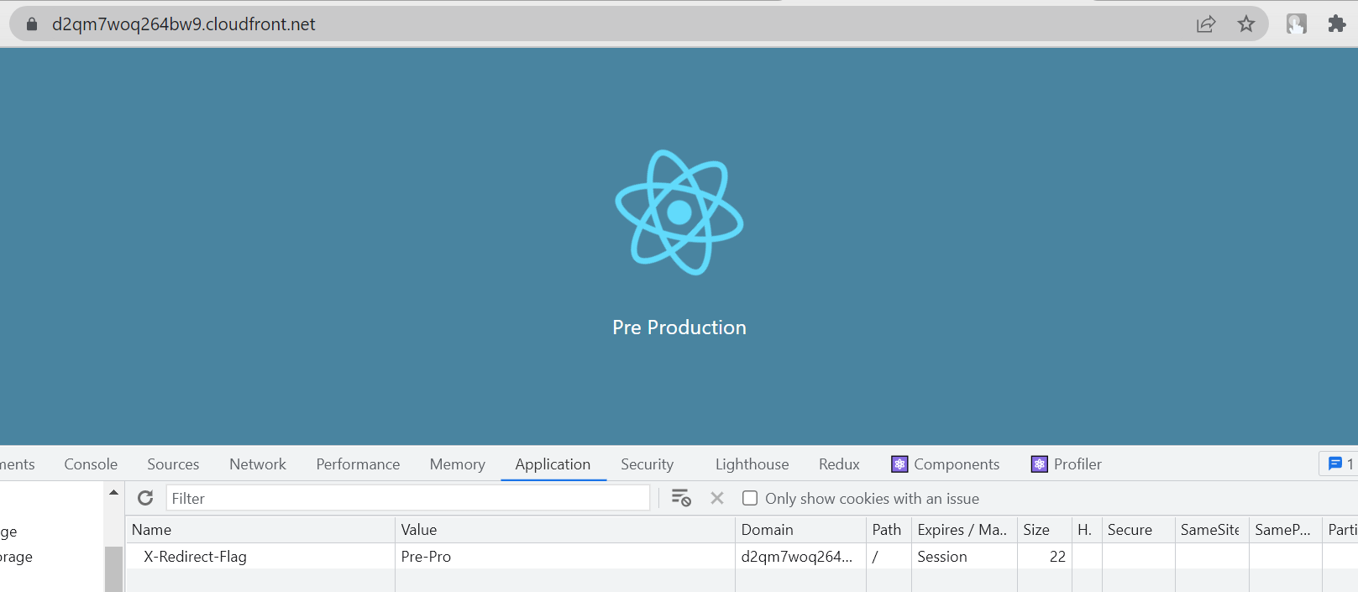This screenshot has height=592, width=1358.
Task: Select the X-Redirect-Flag cookie row
Action: pyautogui.click(x=195, y=557)
